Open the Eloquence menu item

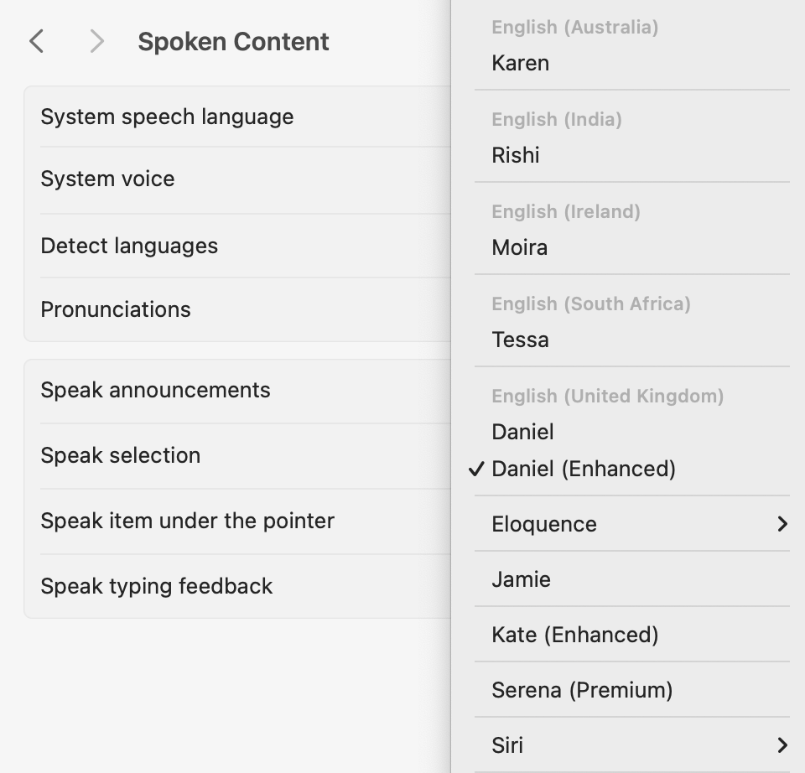(545, 524)
